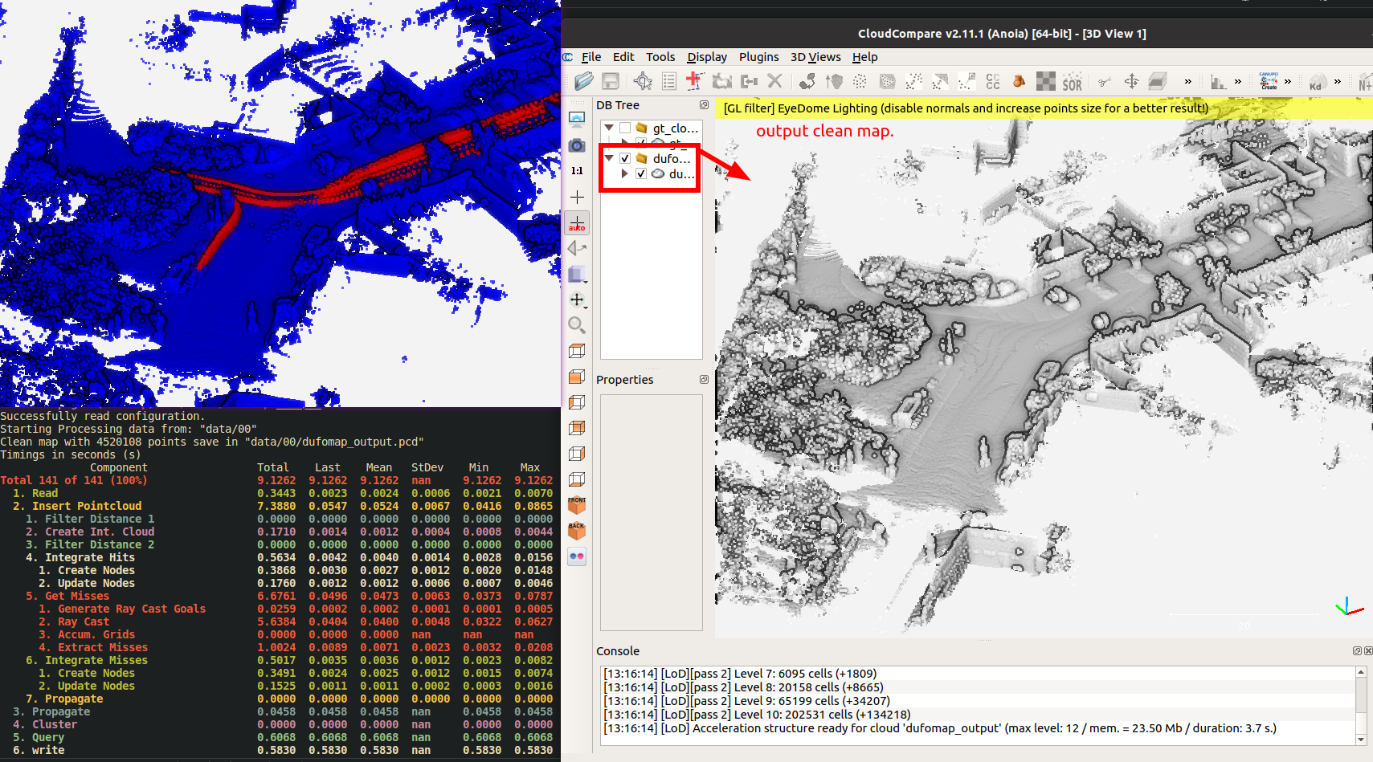Viewport: 1373px width, 762px height.
Task: Click the 1:1 zoom reset icon
Action: (x=577, y=171)
